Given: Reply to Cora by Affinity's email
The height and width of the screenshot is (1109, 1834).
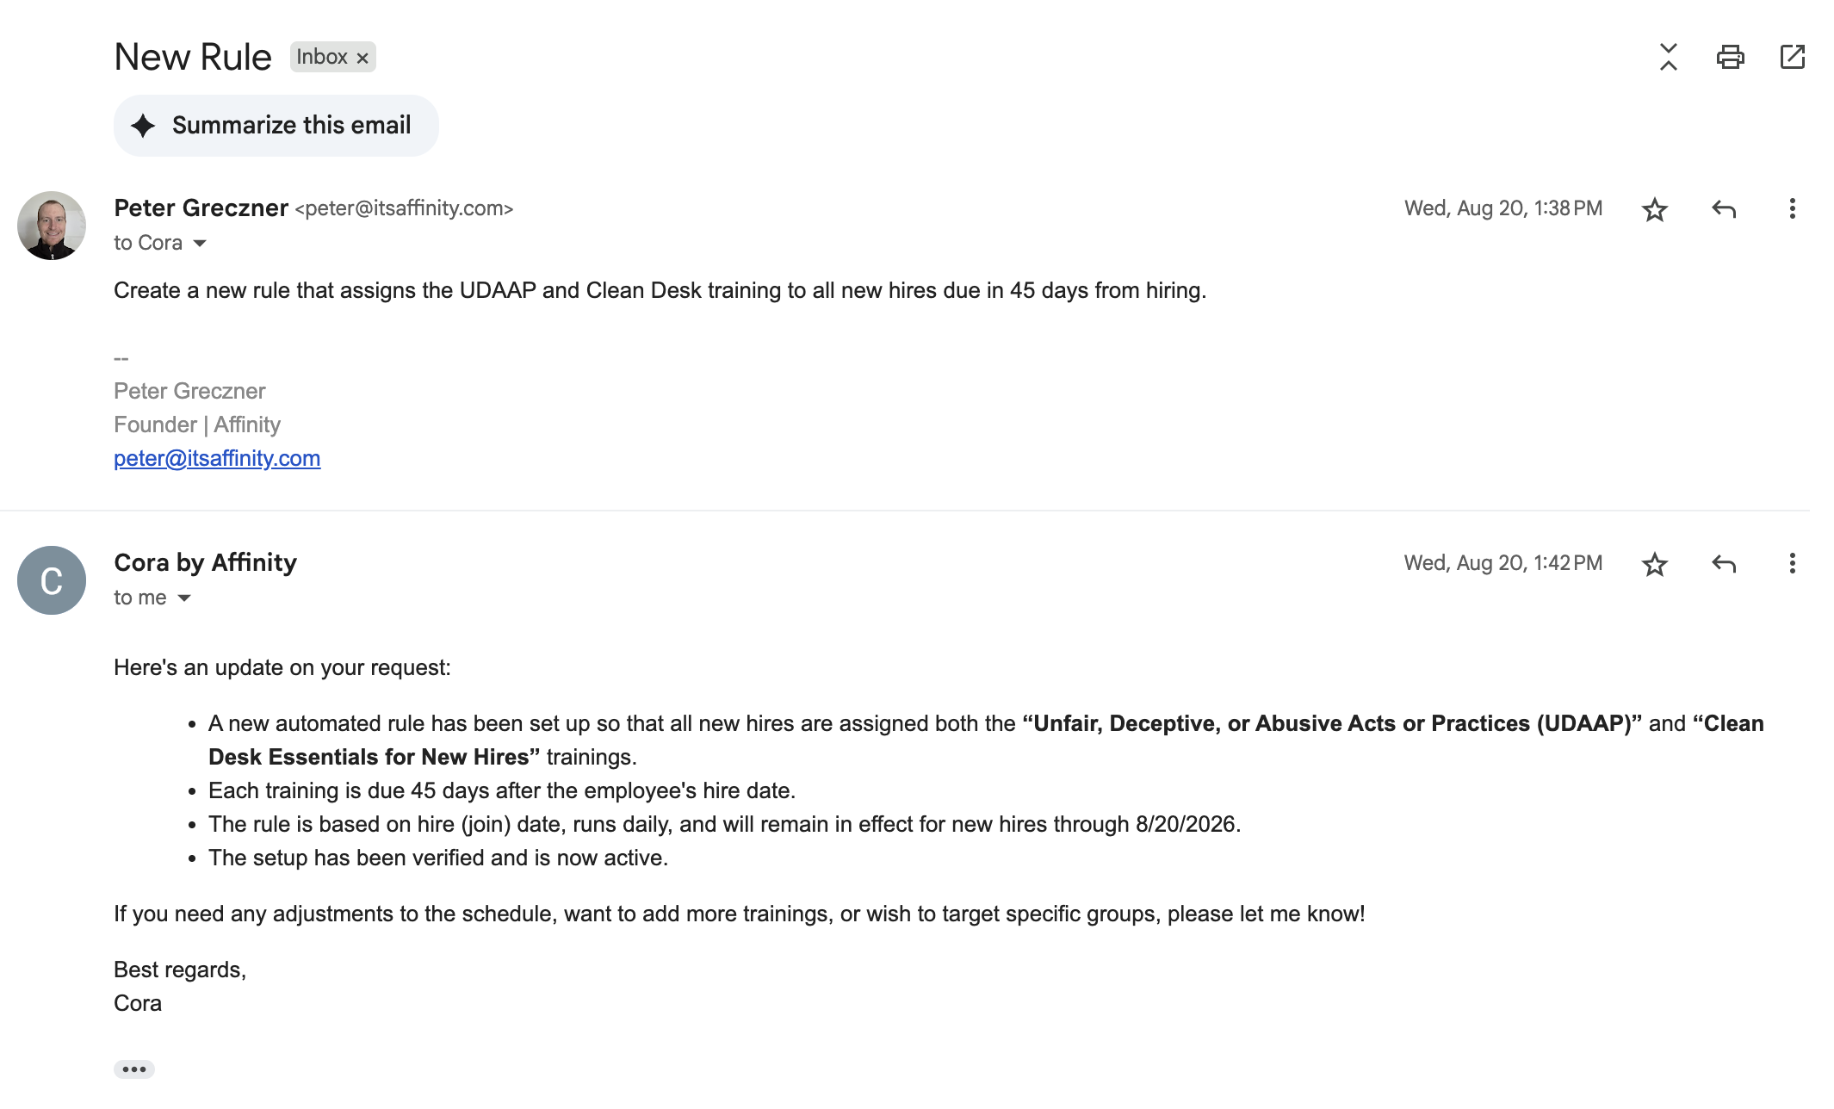Looking at the screenshot, I should tap(1723, 564).
